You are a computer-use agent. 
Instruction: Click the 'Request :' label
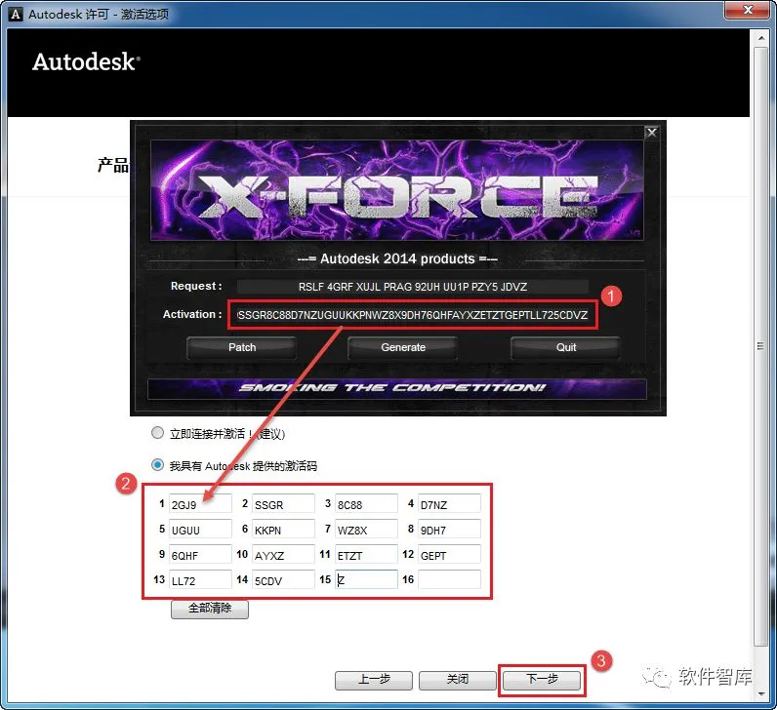tap(196, 286)
